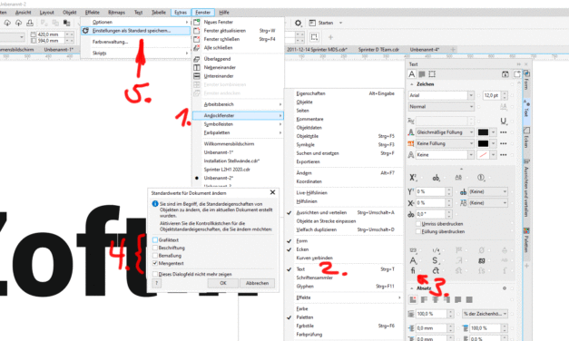Click the outline options three dots
Screen dimensions: 569x341
[504, 155]
